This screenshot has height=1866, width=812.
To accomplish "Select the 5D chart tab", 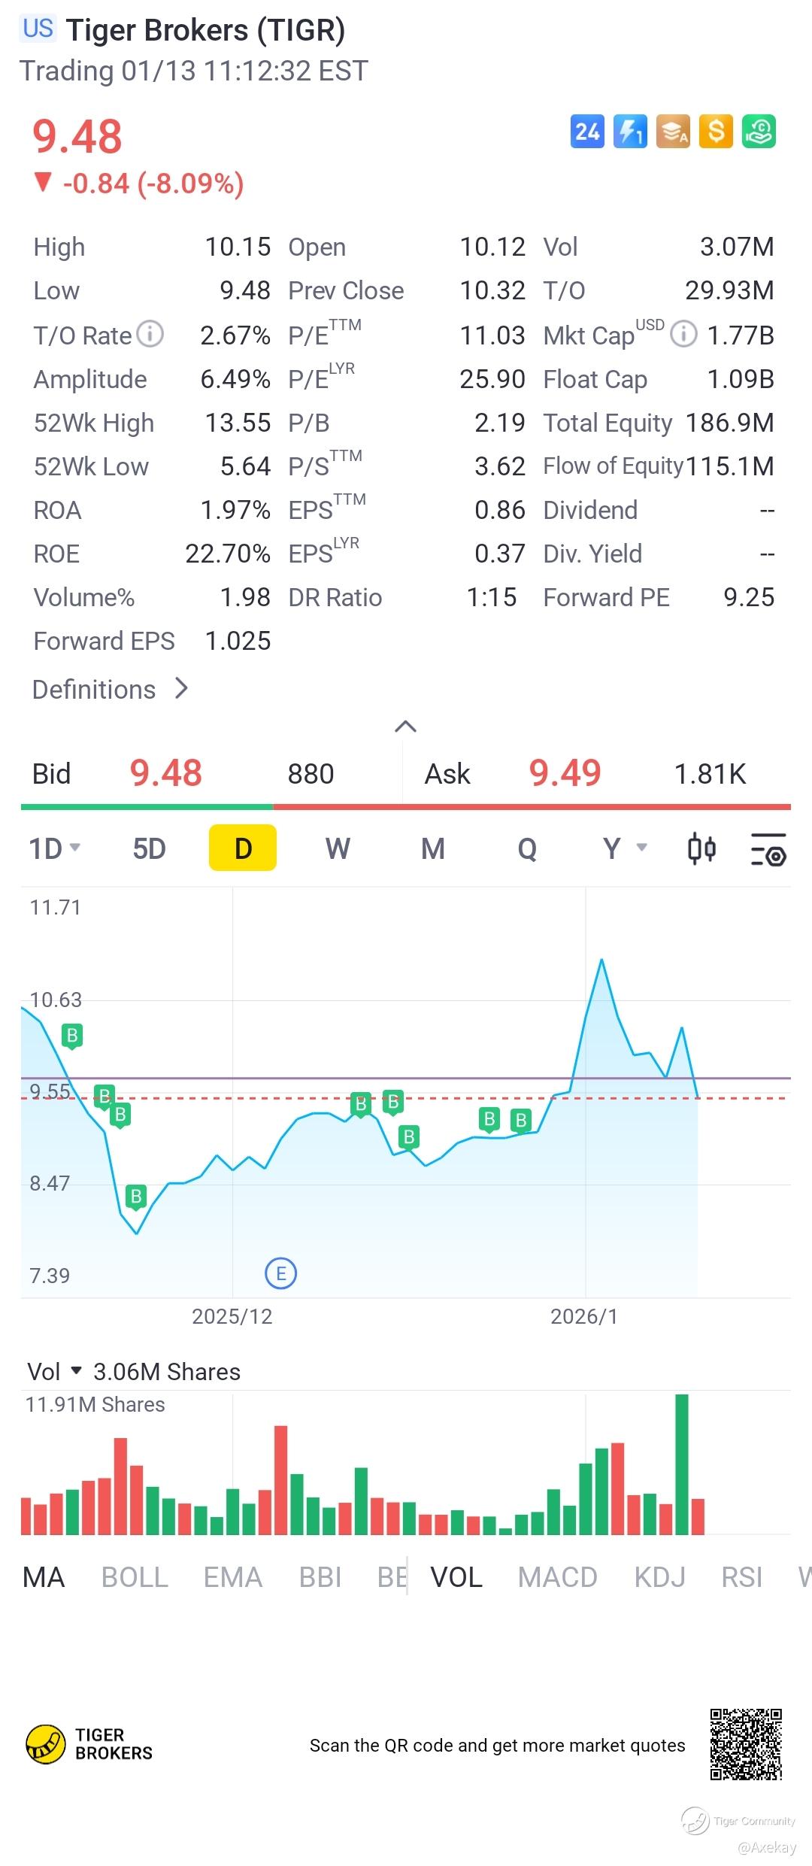I will pos(149,849).
